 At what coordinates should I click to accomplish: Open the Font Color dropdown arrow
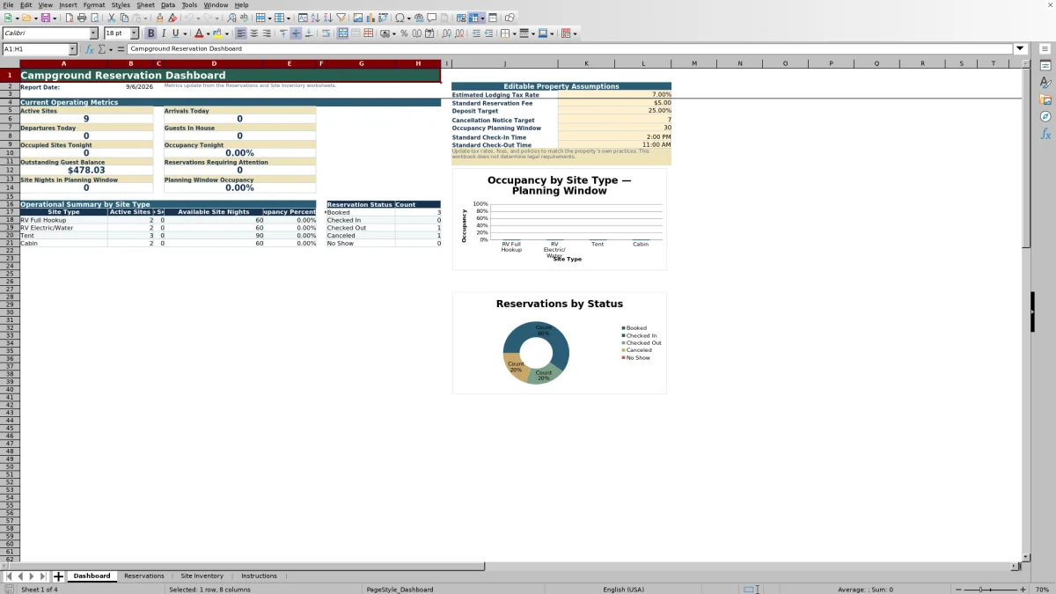tap(208, 33)
